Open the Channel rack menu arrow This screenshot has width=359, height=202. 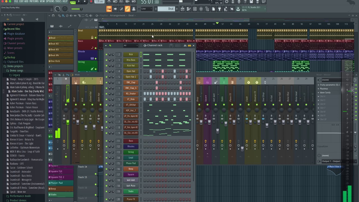point(106,45)
